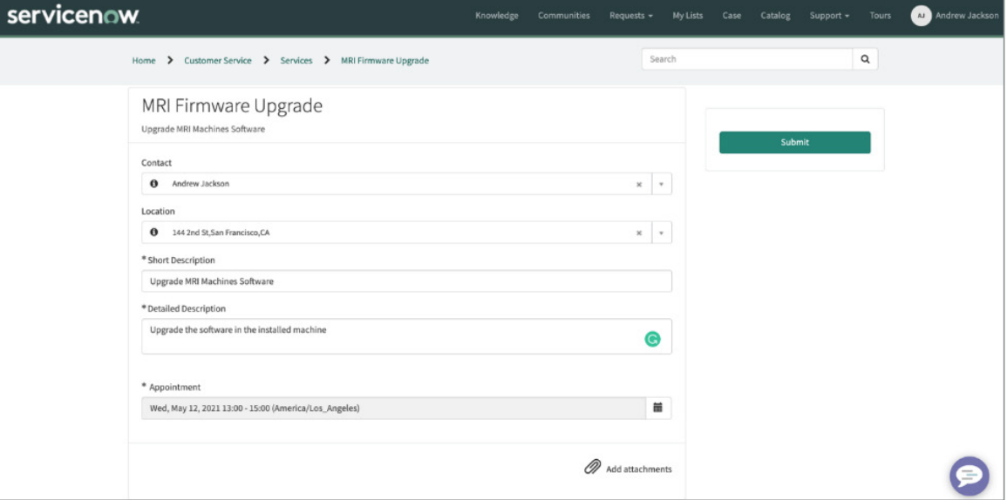Click the Contact field info icon
Image resolution: width=1007 pixels, height=500 pixels.
click(x=154, y=184)
